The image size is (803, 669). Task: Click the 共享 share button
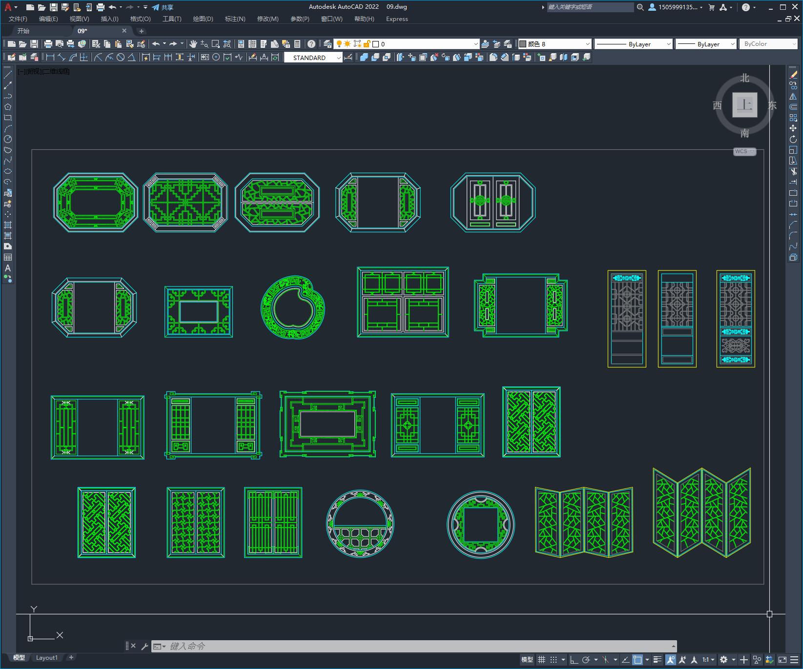coord(163,7)
